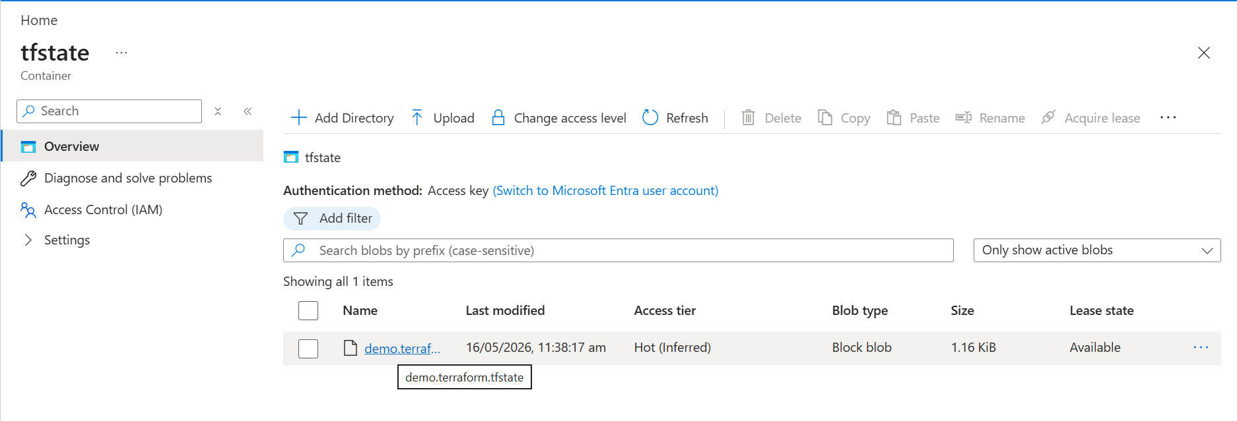Click the Copy toolbar icon
1237x421 pixels.
pyautogui.click(x=825, y=117)
